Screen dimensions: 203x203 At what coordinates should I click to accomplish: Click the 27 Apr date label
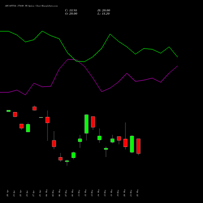click(33, 193)
